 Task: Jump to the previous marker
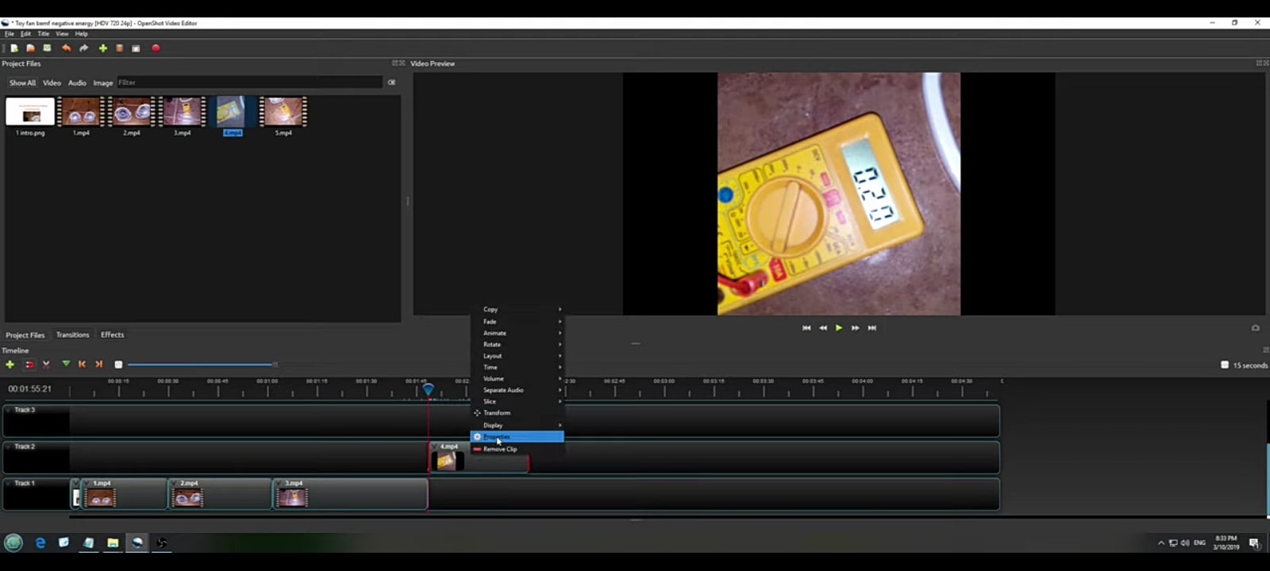[x=82, y=364]
